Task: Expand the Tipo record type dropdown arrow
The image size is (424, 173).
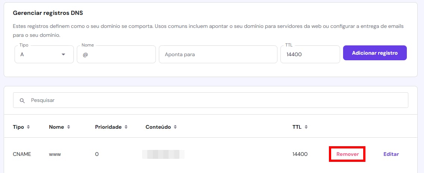Action: [x=63, y=54]
